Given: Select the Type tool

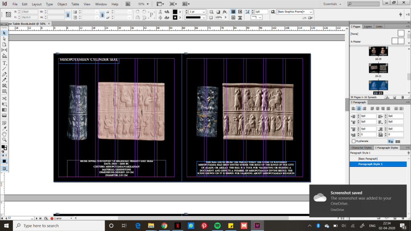Looking at the screenshot, I should tap(4, 63).
